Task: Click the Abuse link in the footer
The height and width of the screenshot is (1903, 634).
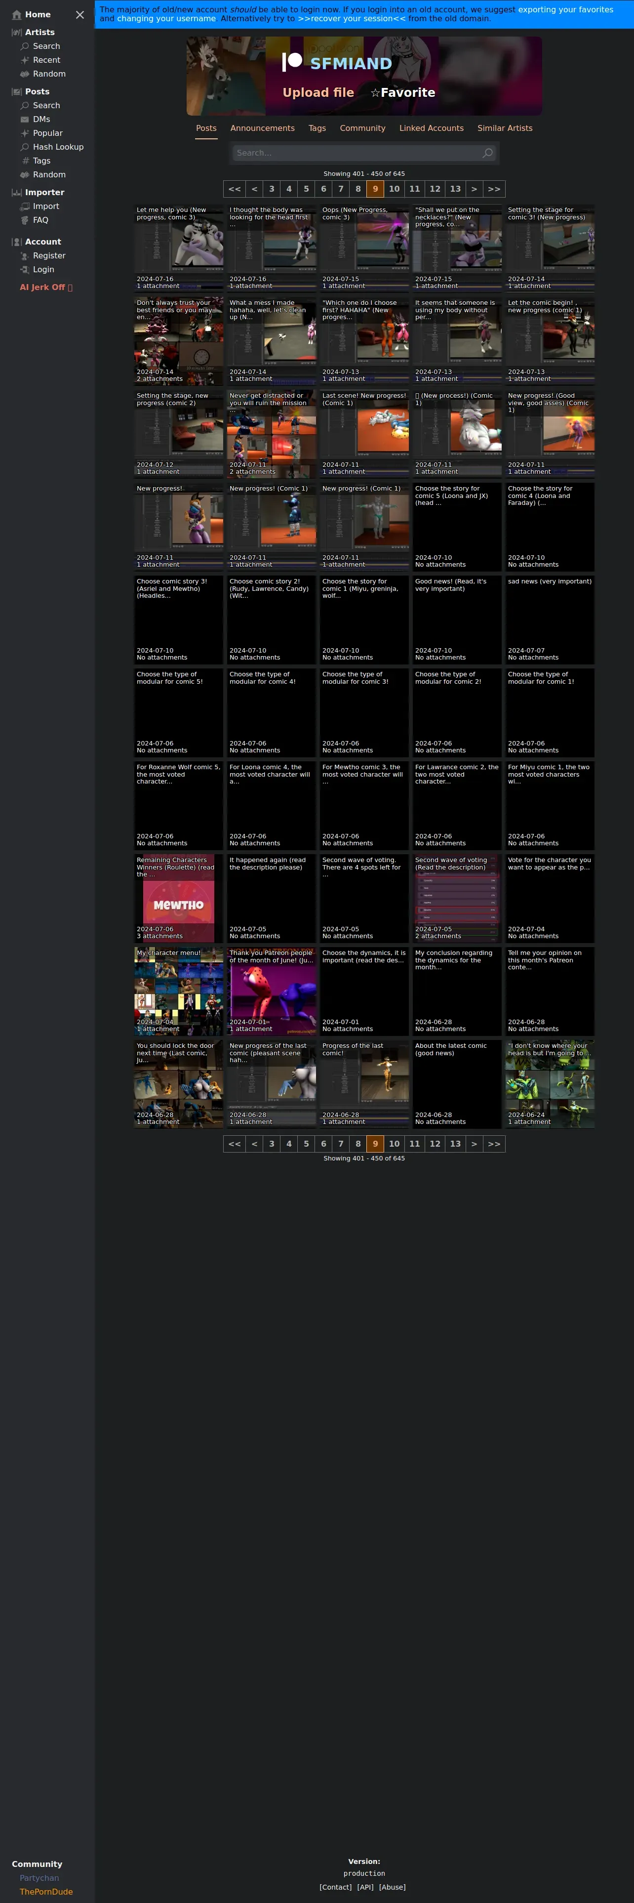Action: [x=392, y=1887]
